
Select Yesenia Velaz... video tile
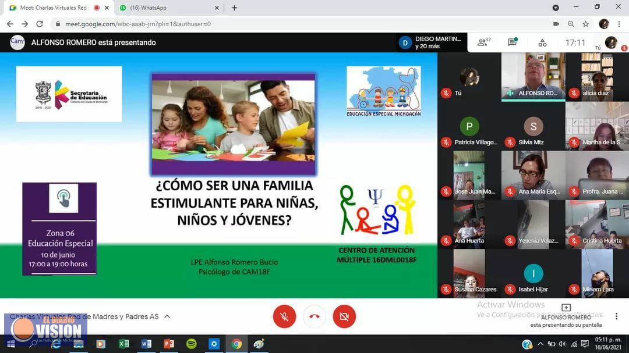(533, 225)
